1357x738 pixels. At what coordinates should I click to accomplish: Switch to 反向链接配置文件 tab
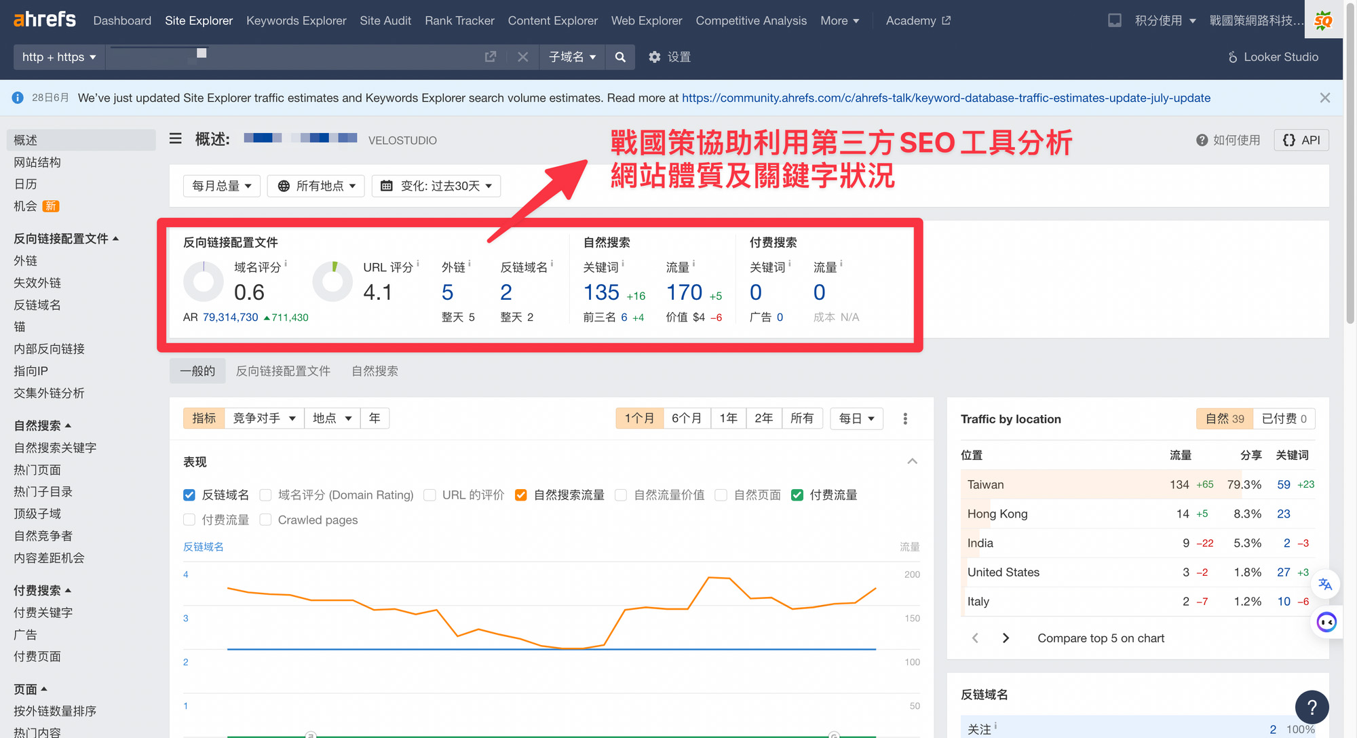[283, 371]
